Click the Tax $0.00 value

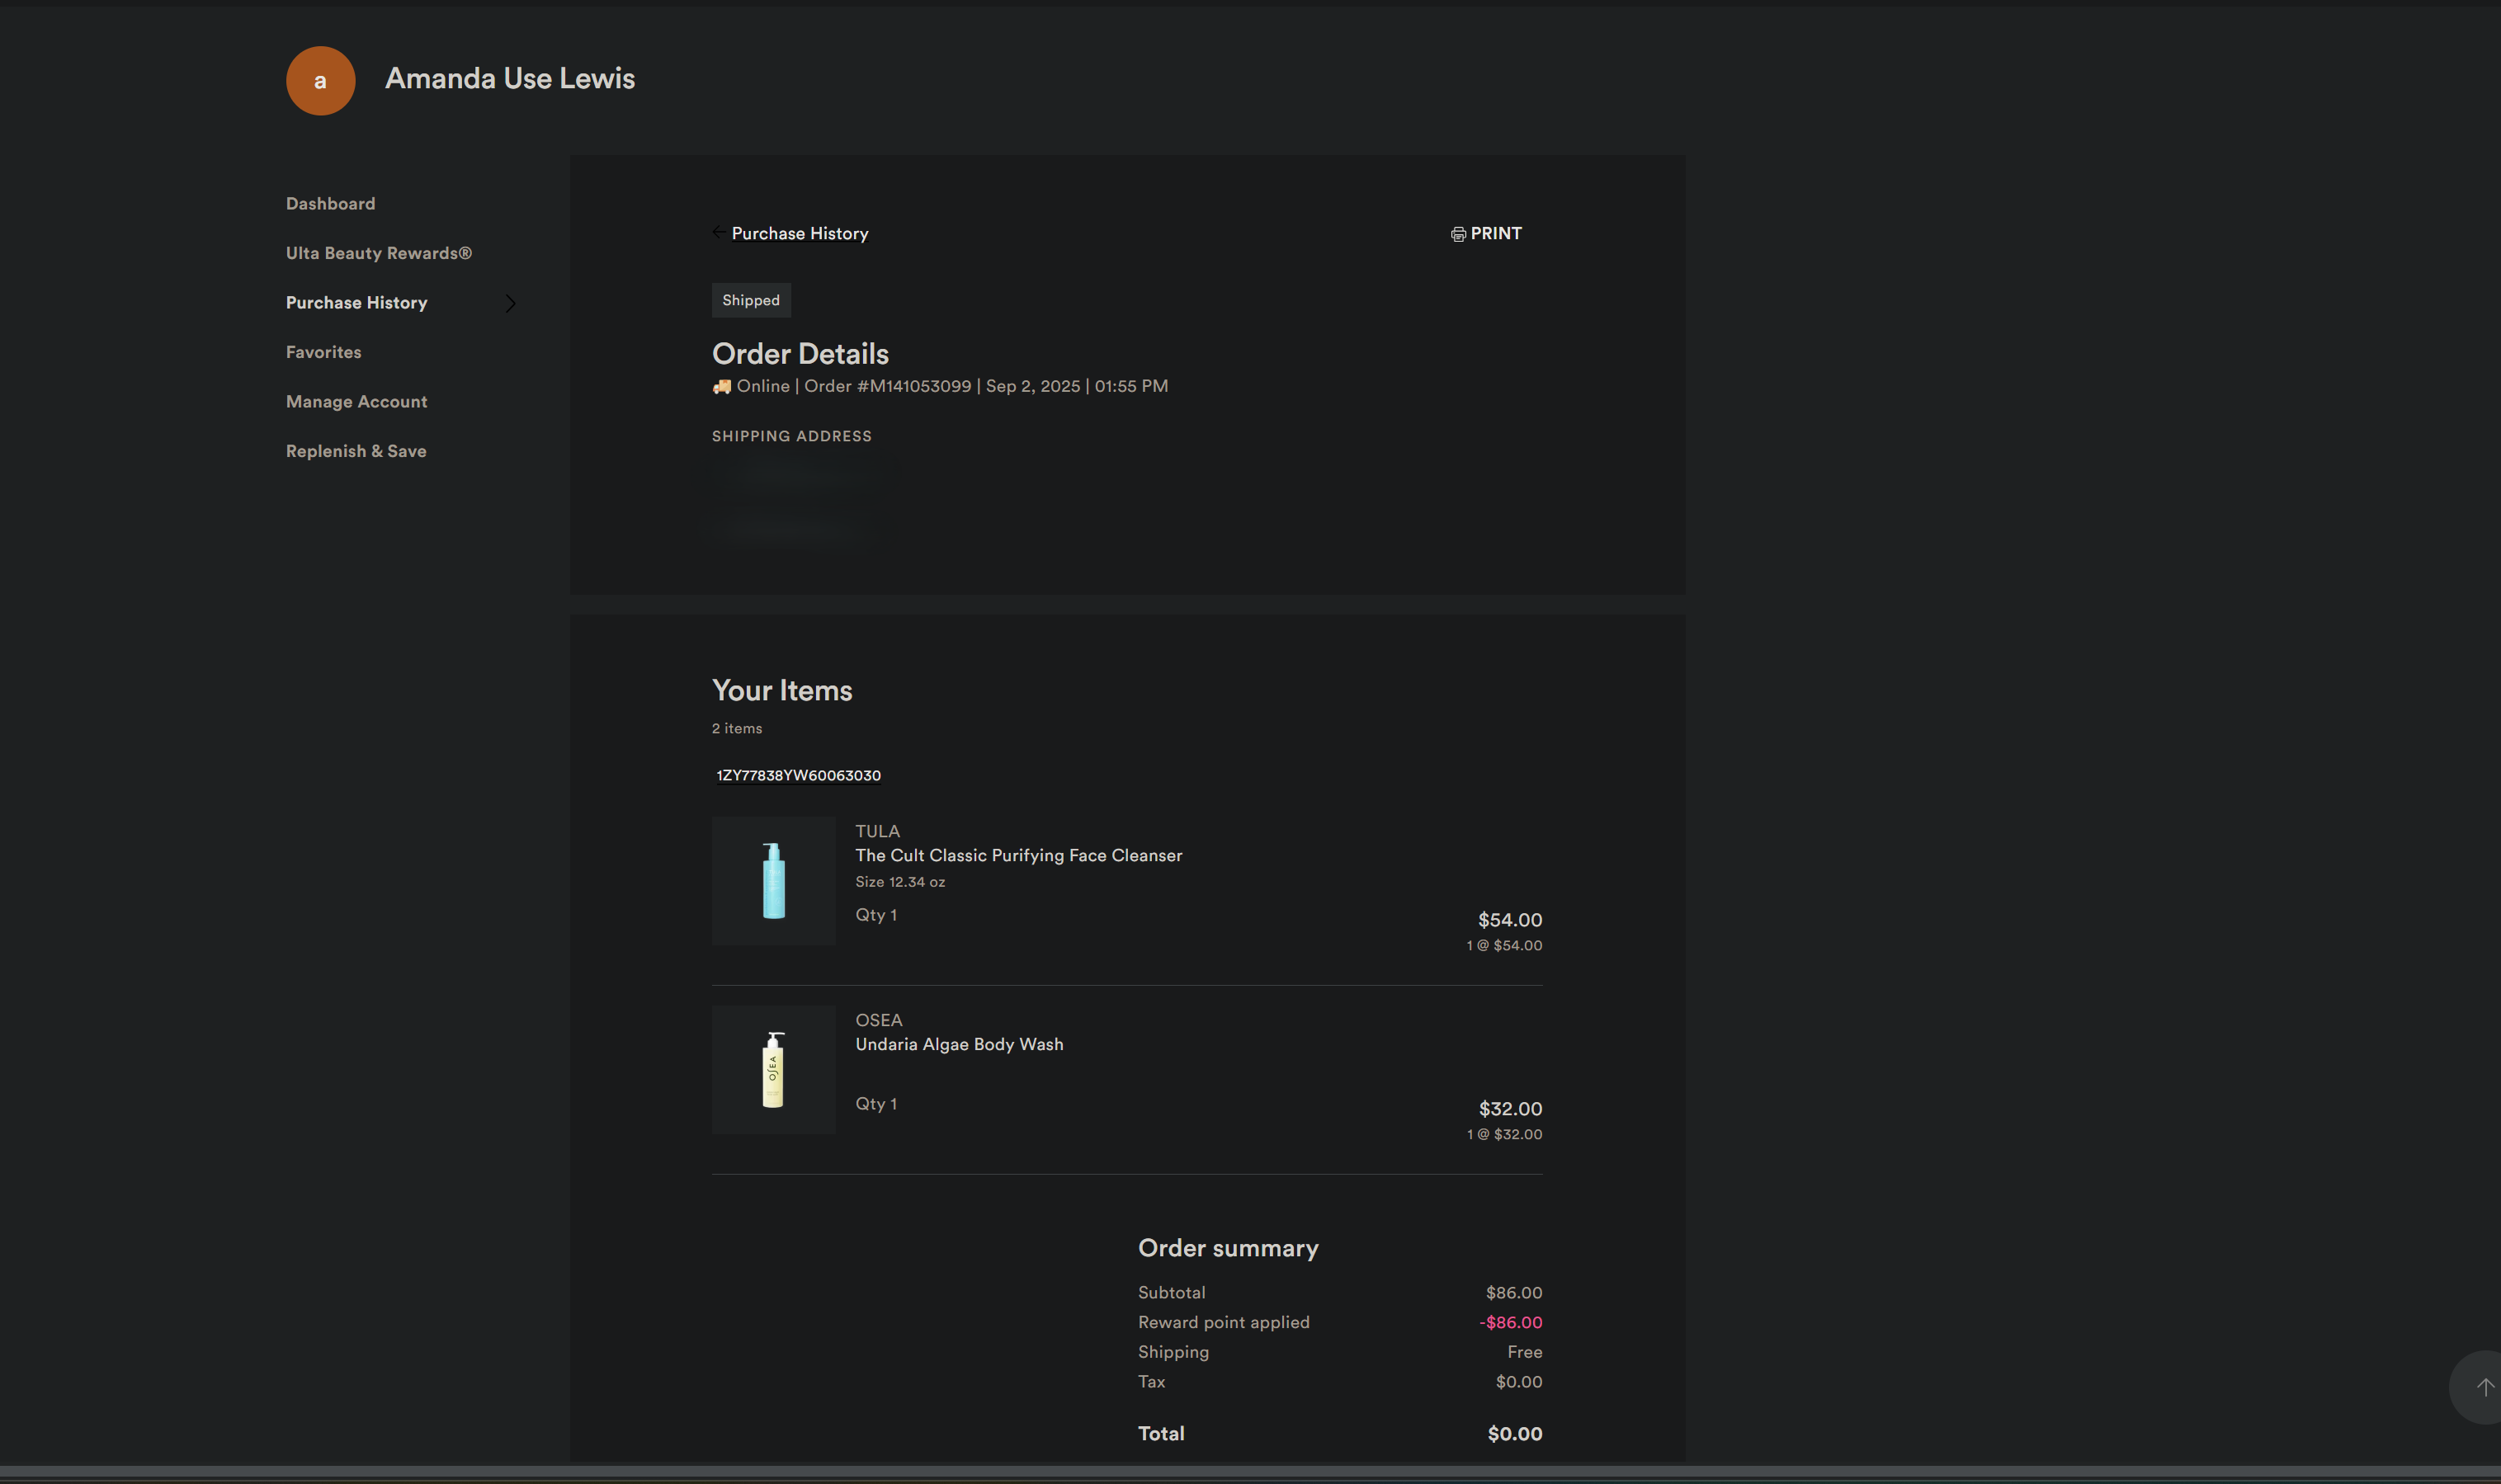pyautogui.click(x=1518, y=1382)
